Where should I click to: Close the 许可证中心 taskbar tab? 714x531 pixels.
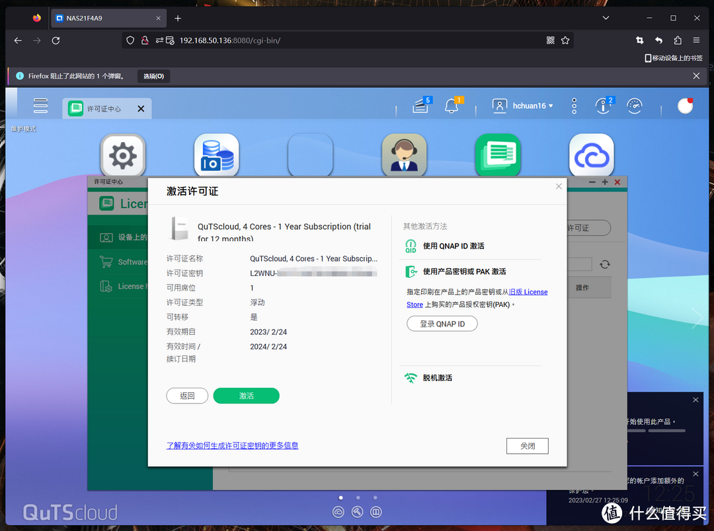point(141,109)
